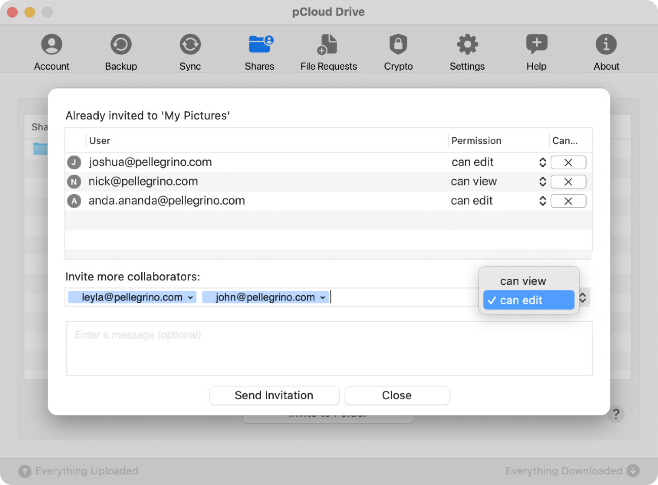The height and width of the screenshot is (485, 658).
Task: Click the Send Invitation button
Action: pyautogui.click(x=274, y=396)
